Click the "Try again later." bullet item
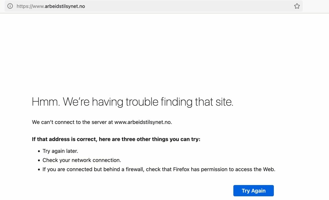The height and width of the screenshot is (200, 329). 60,151
